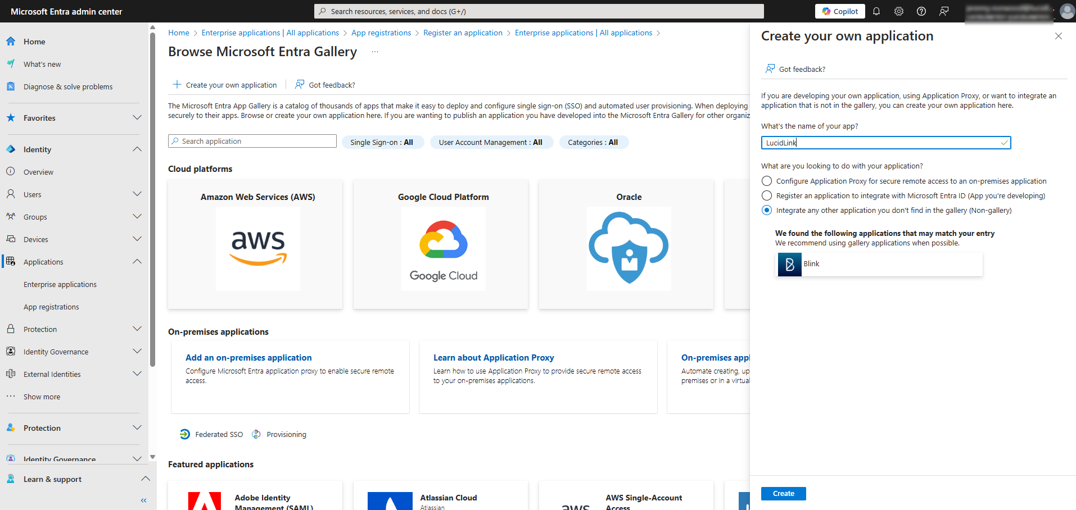Viewport: 1076px width, 510px height.
Task: Open Learn about Application Proxy link
Action: [494, 357]
